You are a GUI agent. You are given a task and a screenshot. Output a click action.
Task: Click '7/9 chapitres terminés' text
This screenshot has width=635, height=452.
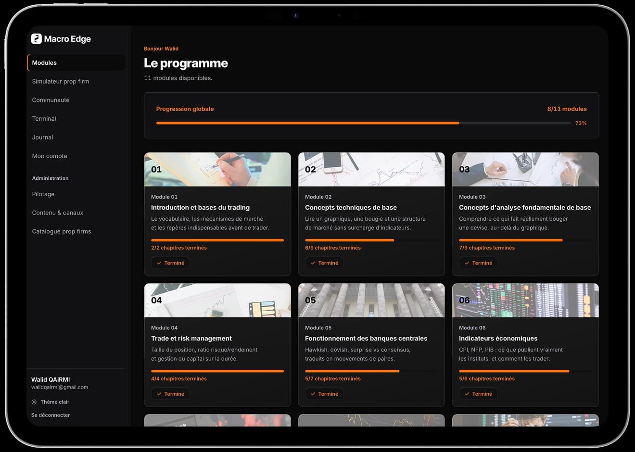[487, 248]
